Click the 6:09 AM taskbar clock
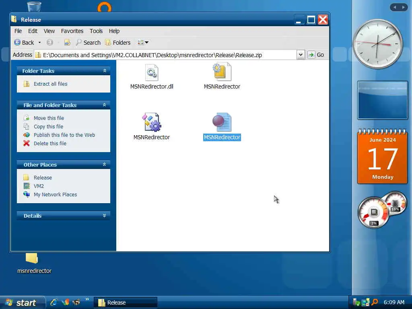Screen dimensions: 412x309 tap(394, 302)
